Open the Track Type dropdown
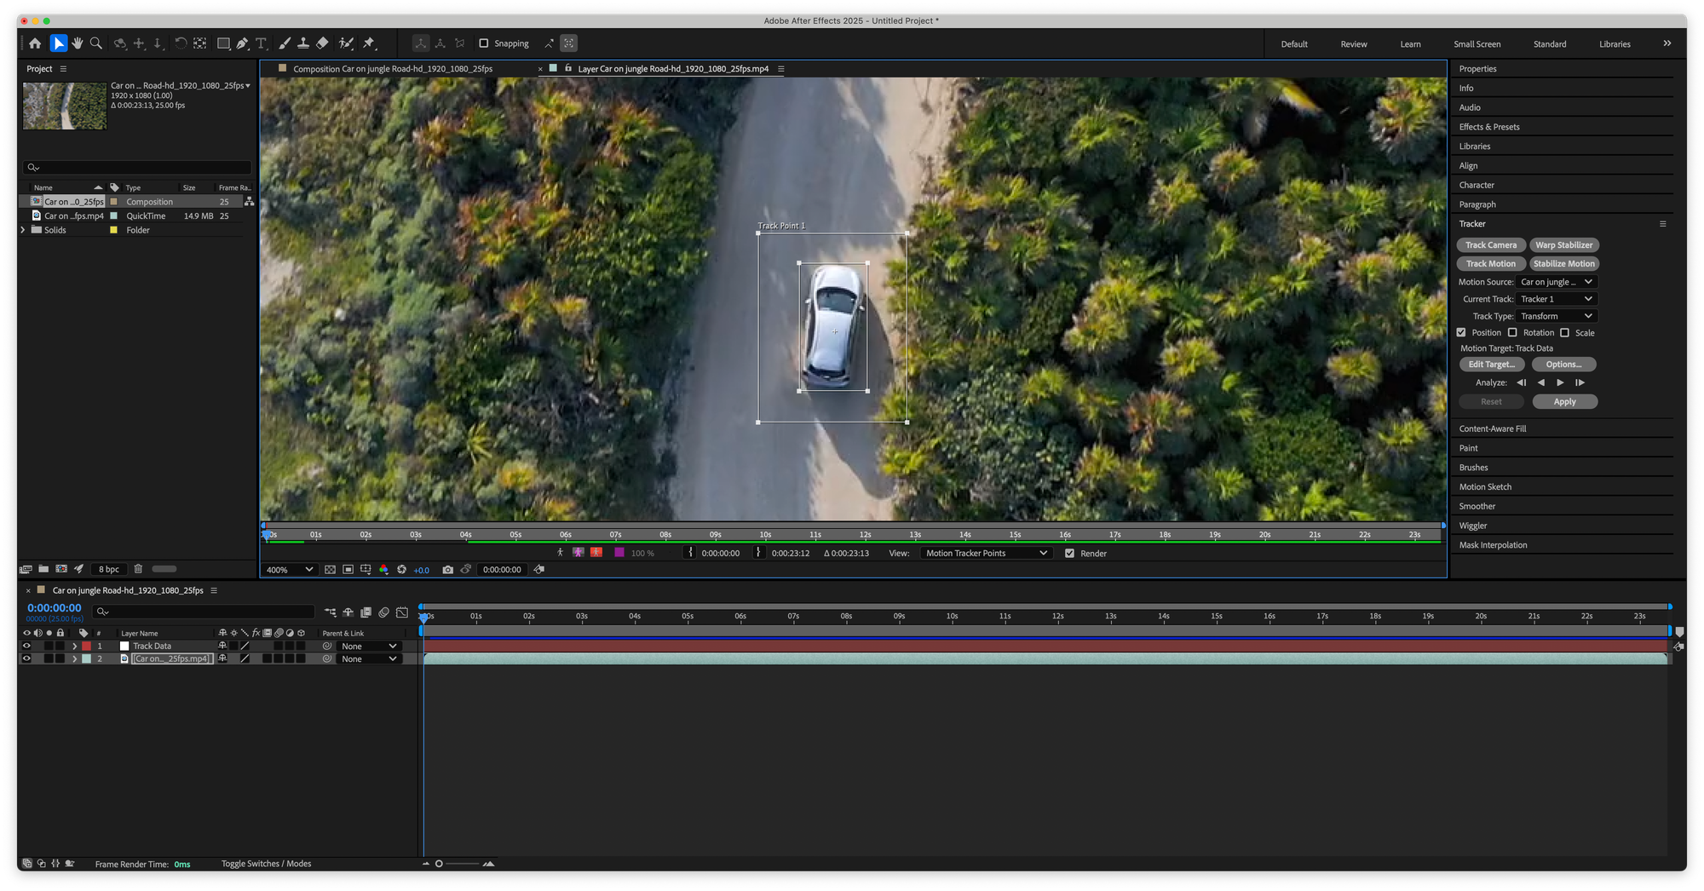Screen dimensions: 1704x891 click(x=1556, y=316)
